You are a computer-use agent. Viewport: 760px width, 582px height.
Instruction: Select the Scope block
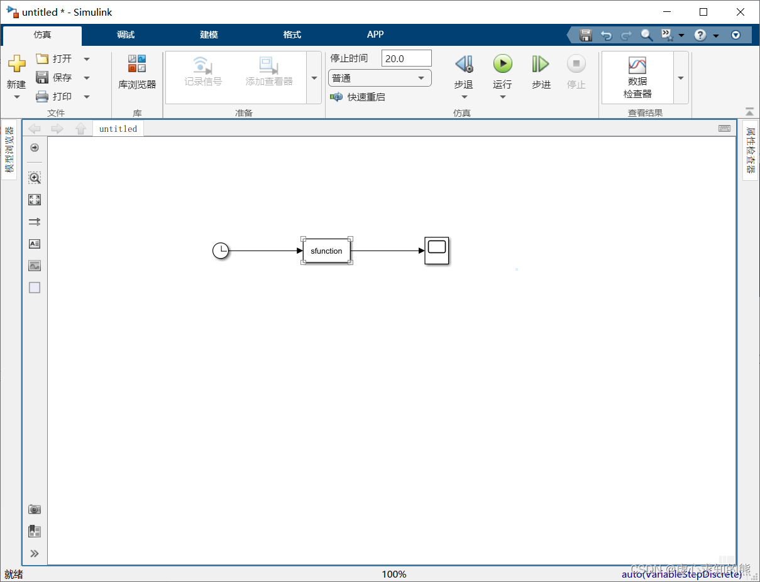pyautogui.click(x=437, y=251)
